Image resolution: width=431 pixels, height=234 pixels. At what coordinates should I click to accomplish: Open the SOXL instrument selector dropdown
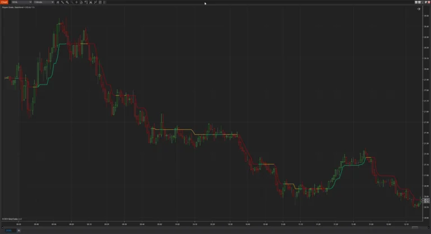coord(21,2)
